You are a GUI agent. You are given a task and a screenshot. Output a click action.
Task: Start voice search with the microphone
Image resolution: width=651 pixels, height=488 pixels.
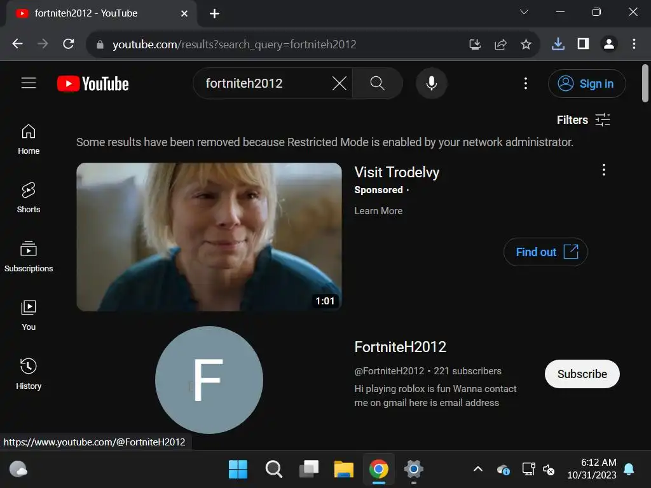[432, 83]
